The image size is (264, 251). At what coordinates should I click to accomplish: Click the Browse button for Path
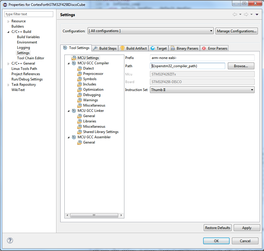coord(241,66)
